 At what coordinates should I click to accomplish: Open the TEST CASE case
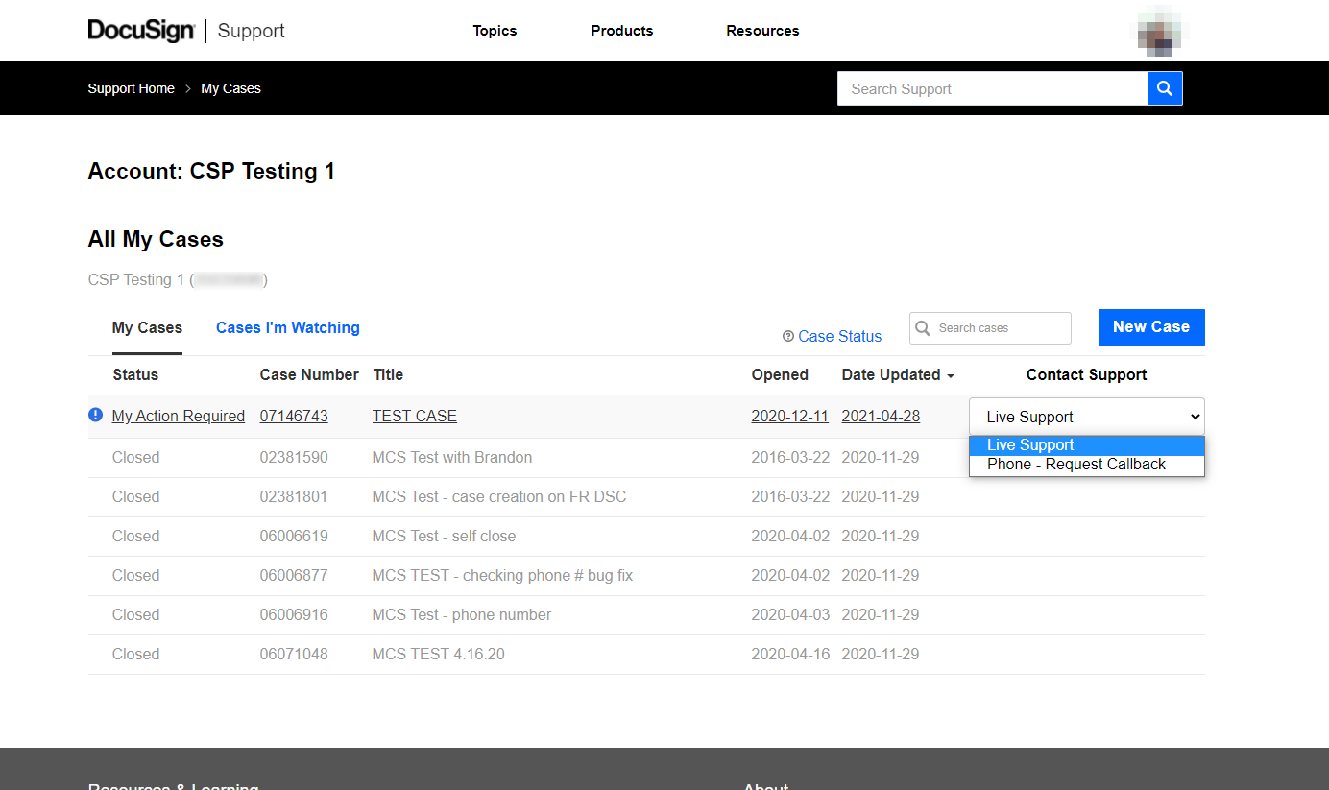click(414, 416)
